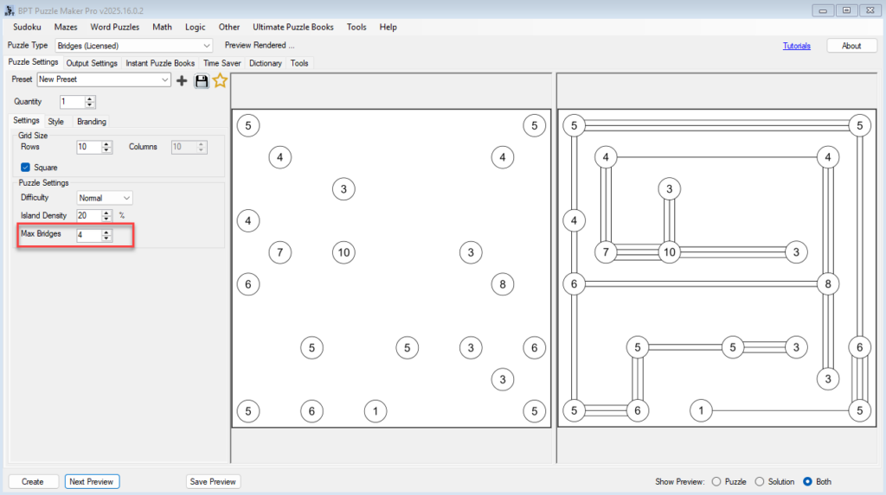This screenshot has width=886, height=495.
Task: Select the Solution preview radio button
Action: pos(760,481)
